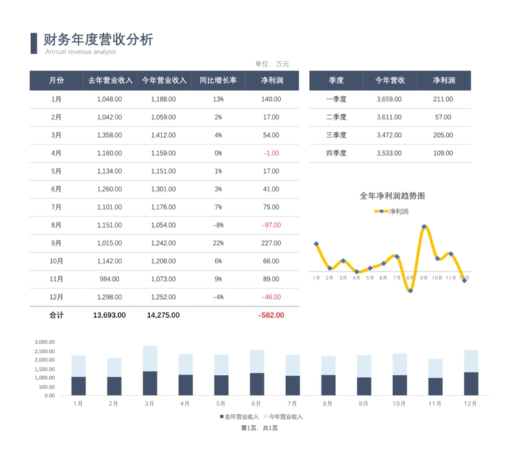Select the 3,533.00 fourth quarter revenue cell
The image size is (519, 452).
pyautogui.click(x=389, y=154)
